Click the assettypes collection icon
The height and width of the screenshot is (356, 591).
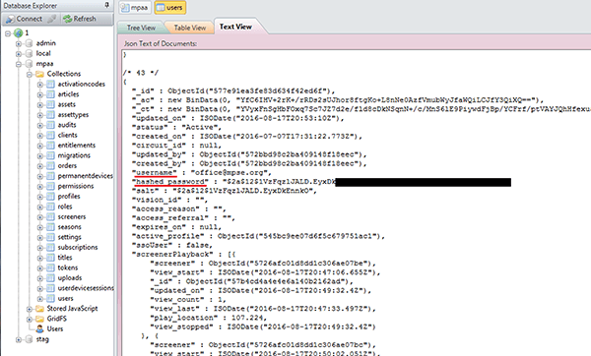50,115
